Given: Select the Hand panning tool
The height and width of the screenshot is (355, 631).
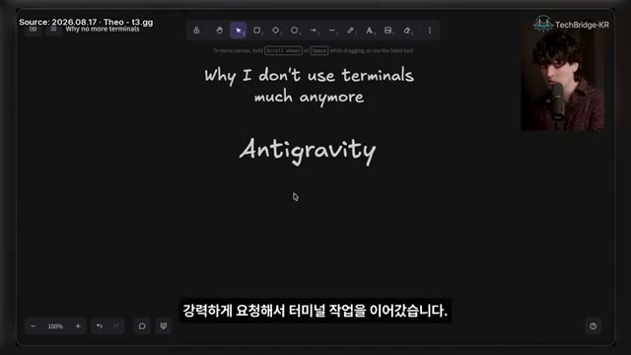Looking at the screenshot, I should (219, 31).
